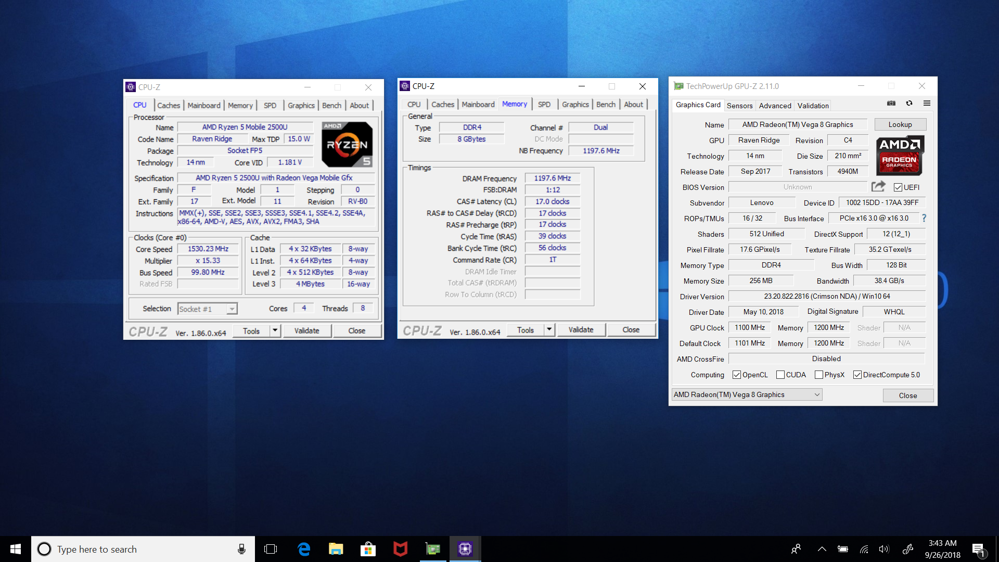Open Task View on taskbar
Screen dimensions: 999x562
[271, 549]
